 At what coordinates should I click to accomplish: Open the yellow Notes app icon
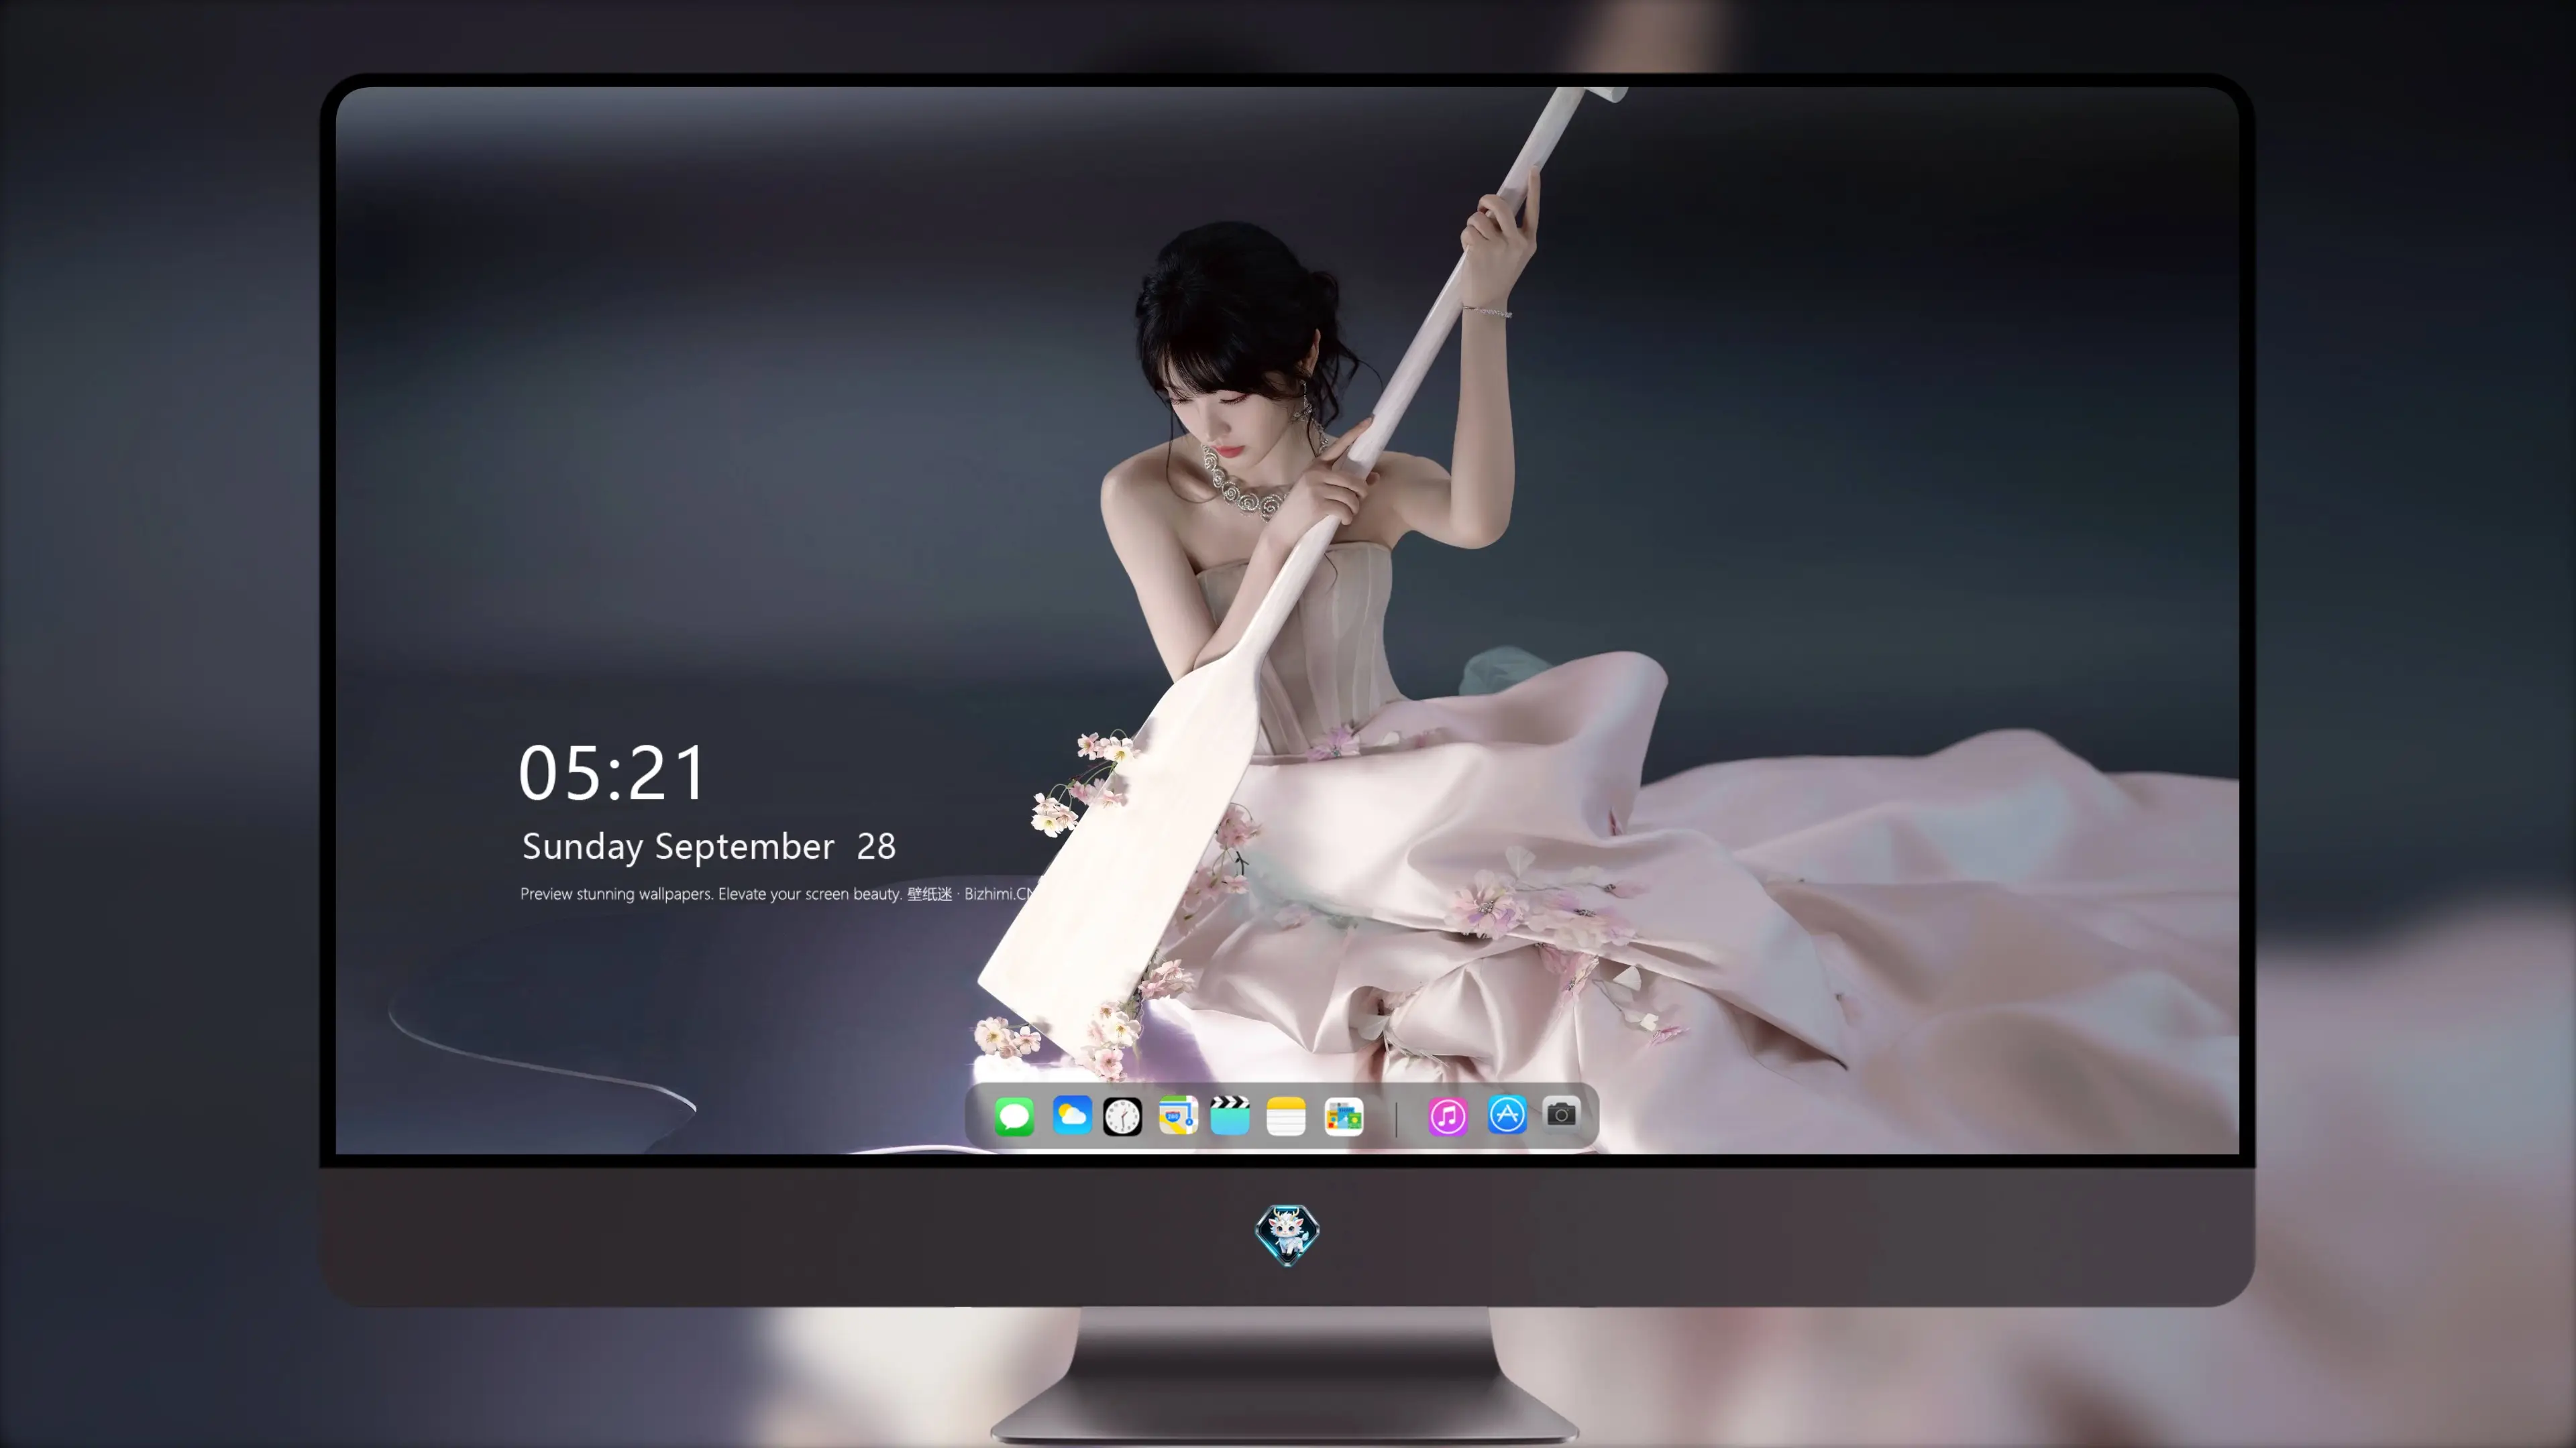pyautogui.click(x=1286, y=1116)
